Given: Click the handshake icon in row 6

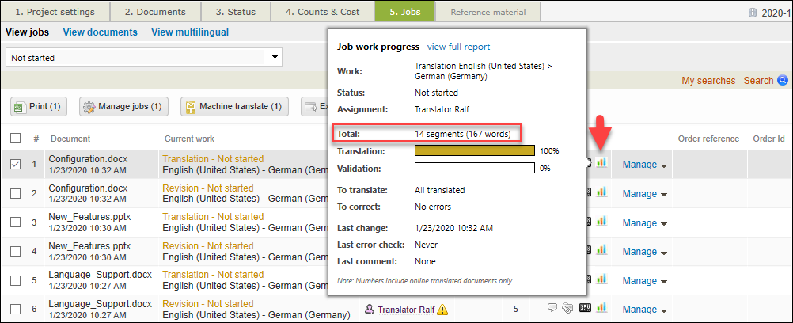Looking at the screenshot, I should point(567,308).
